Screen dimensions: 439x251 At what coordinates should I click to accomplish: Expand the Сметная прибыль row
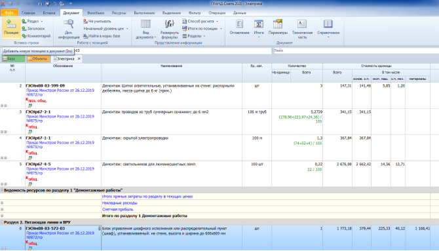[2, 209]
